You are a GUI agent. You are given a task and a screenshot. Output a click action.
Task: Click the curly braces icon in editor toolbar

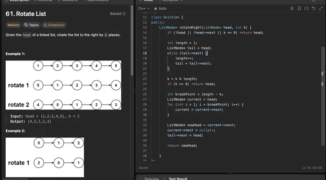pyautogui.click(x=306, y=9)
